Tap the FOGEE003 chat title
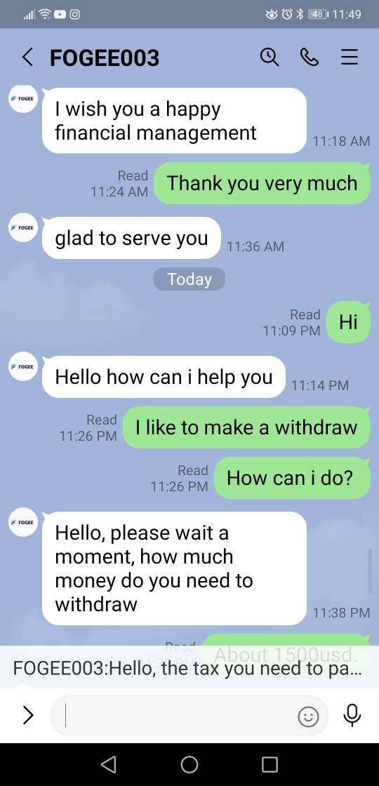Viewport: 379px width, 786px height. coord(105,58)
